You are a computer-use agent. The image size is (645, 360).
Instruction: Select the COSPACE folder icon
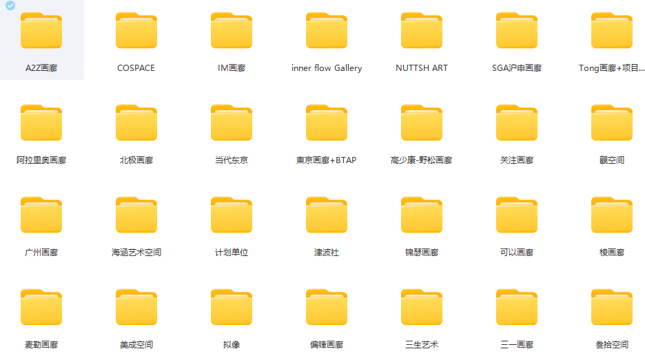(136, 31)
